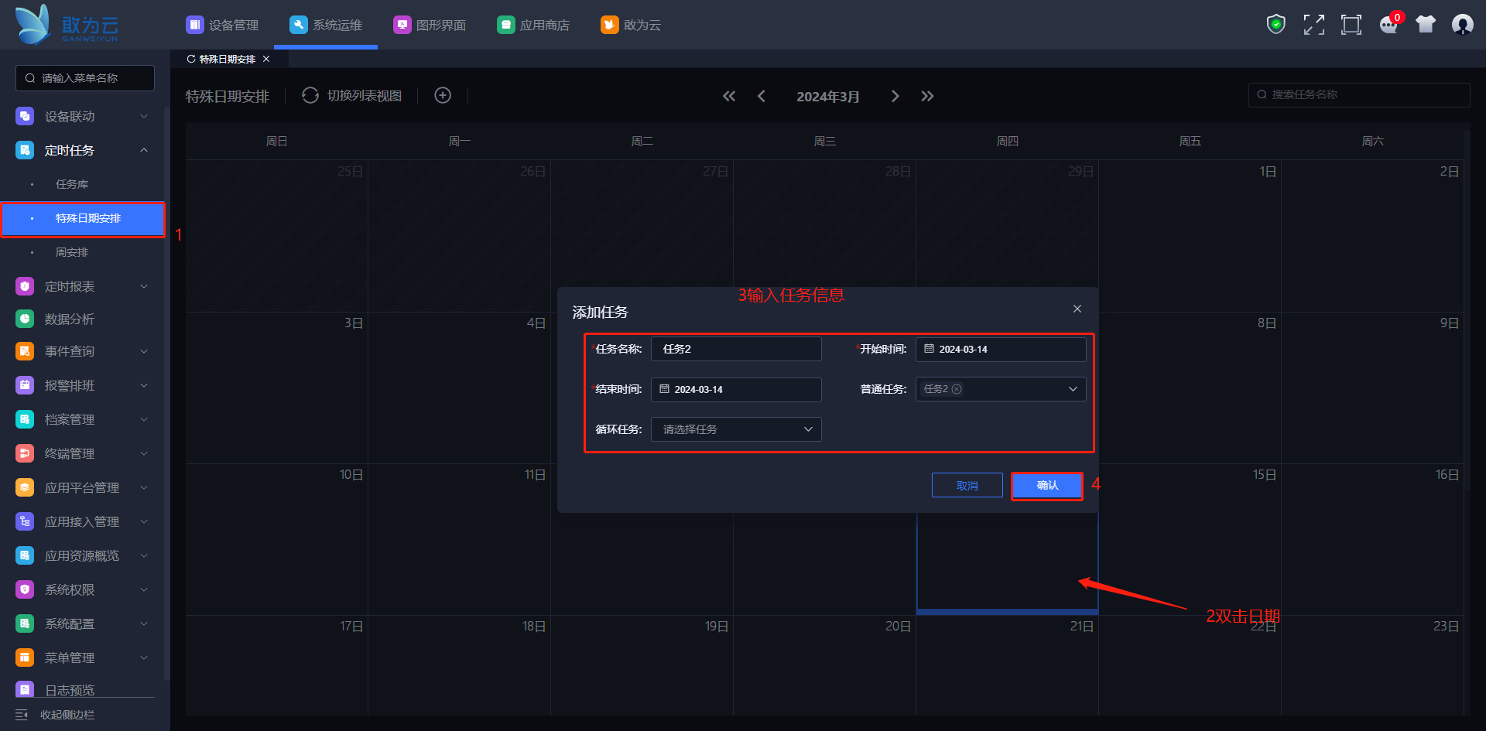The image size is (1486, 731).
Task: Click the plus circle add task icon
Action: (x=443, y=95)
